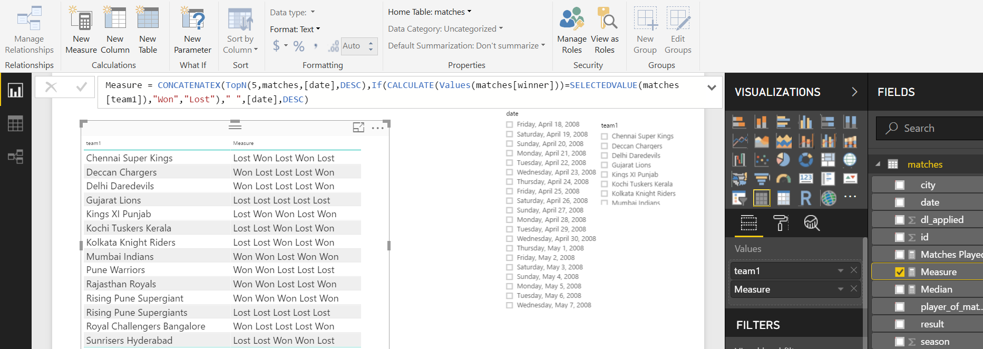Select the Pie chart visual
Viewport: 983px width, 349px height.
click(783, 160)
